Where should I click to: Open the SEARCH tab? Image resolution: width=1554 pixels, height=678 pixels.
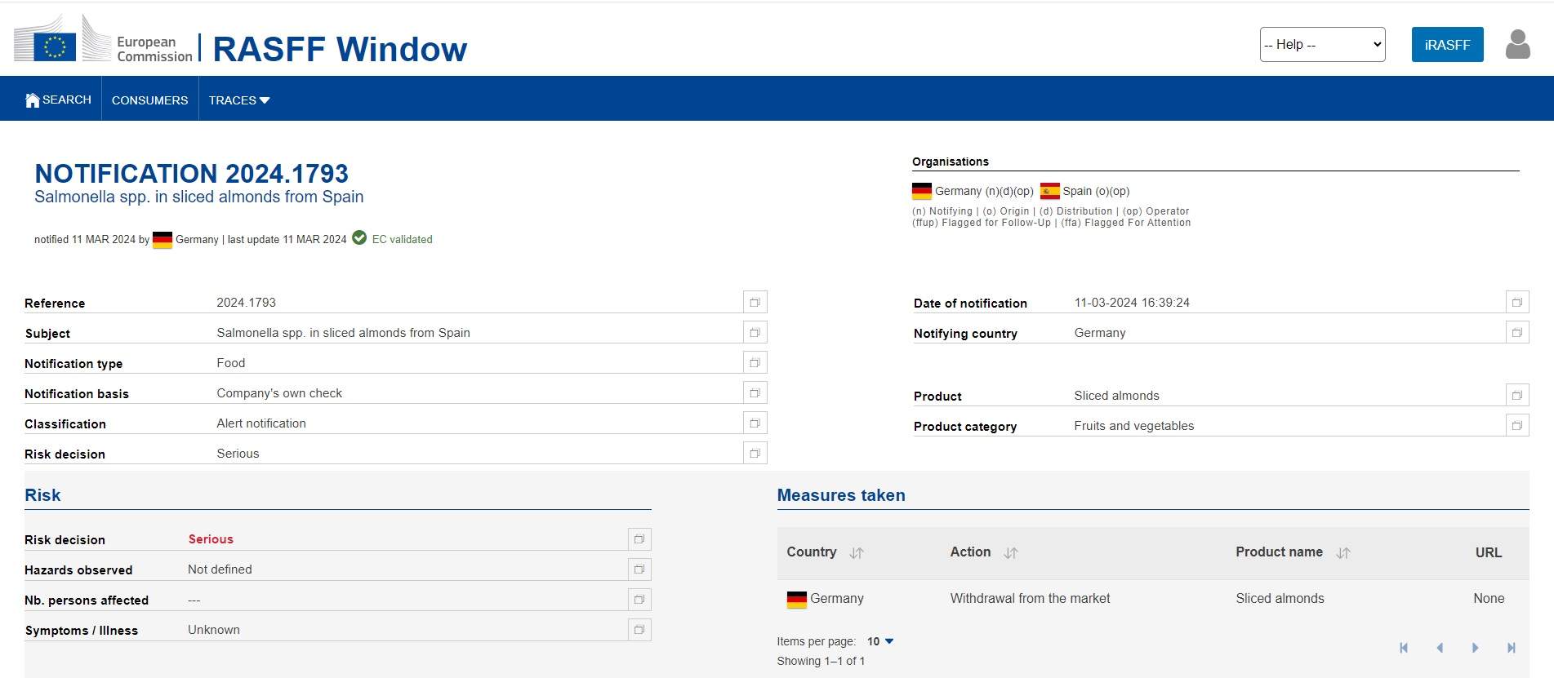(x=58, y=100)
